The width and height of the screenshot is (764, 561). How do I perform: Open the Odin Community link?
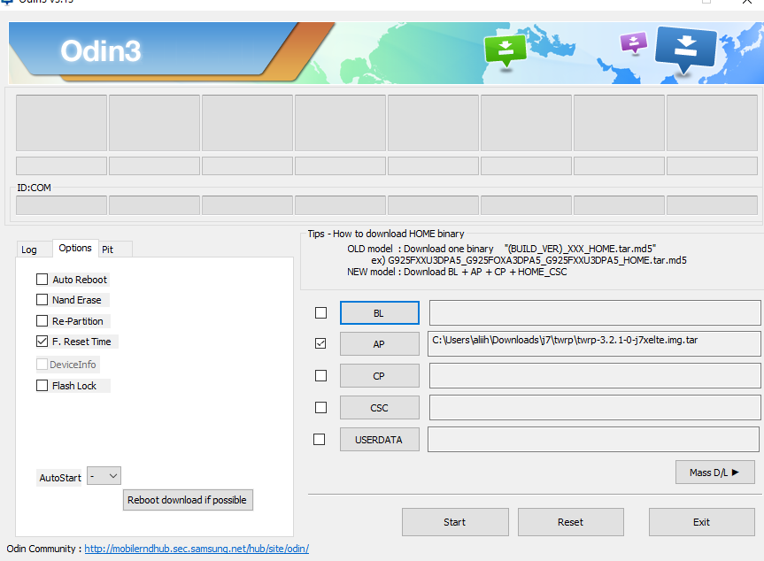[x=197, y=549]
